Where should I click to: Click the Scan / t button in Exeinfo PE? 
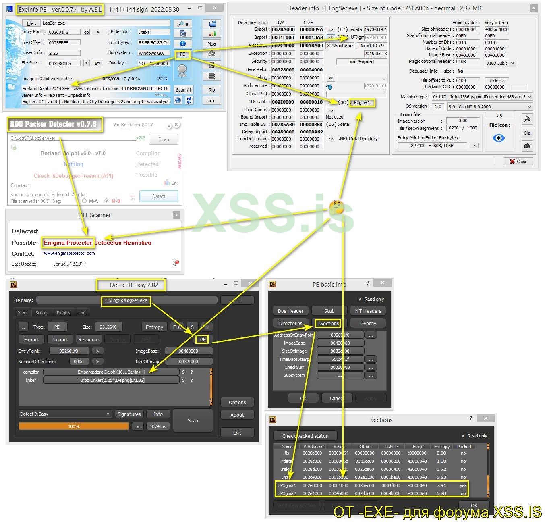[x=184, y=89]
